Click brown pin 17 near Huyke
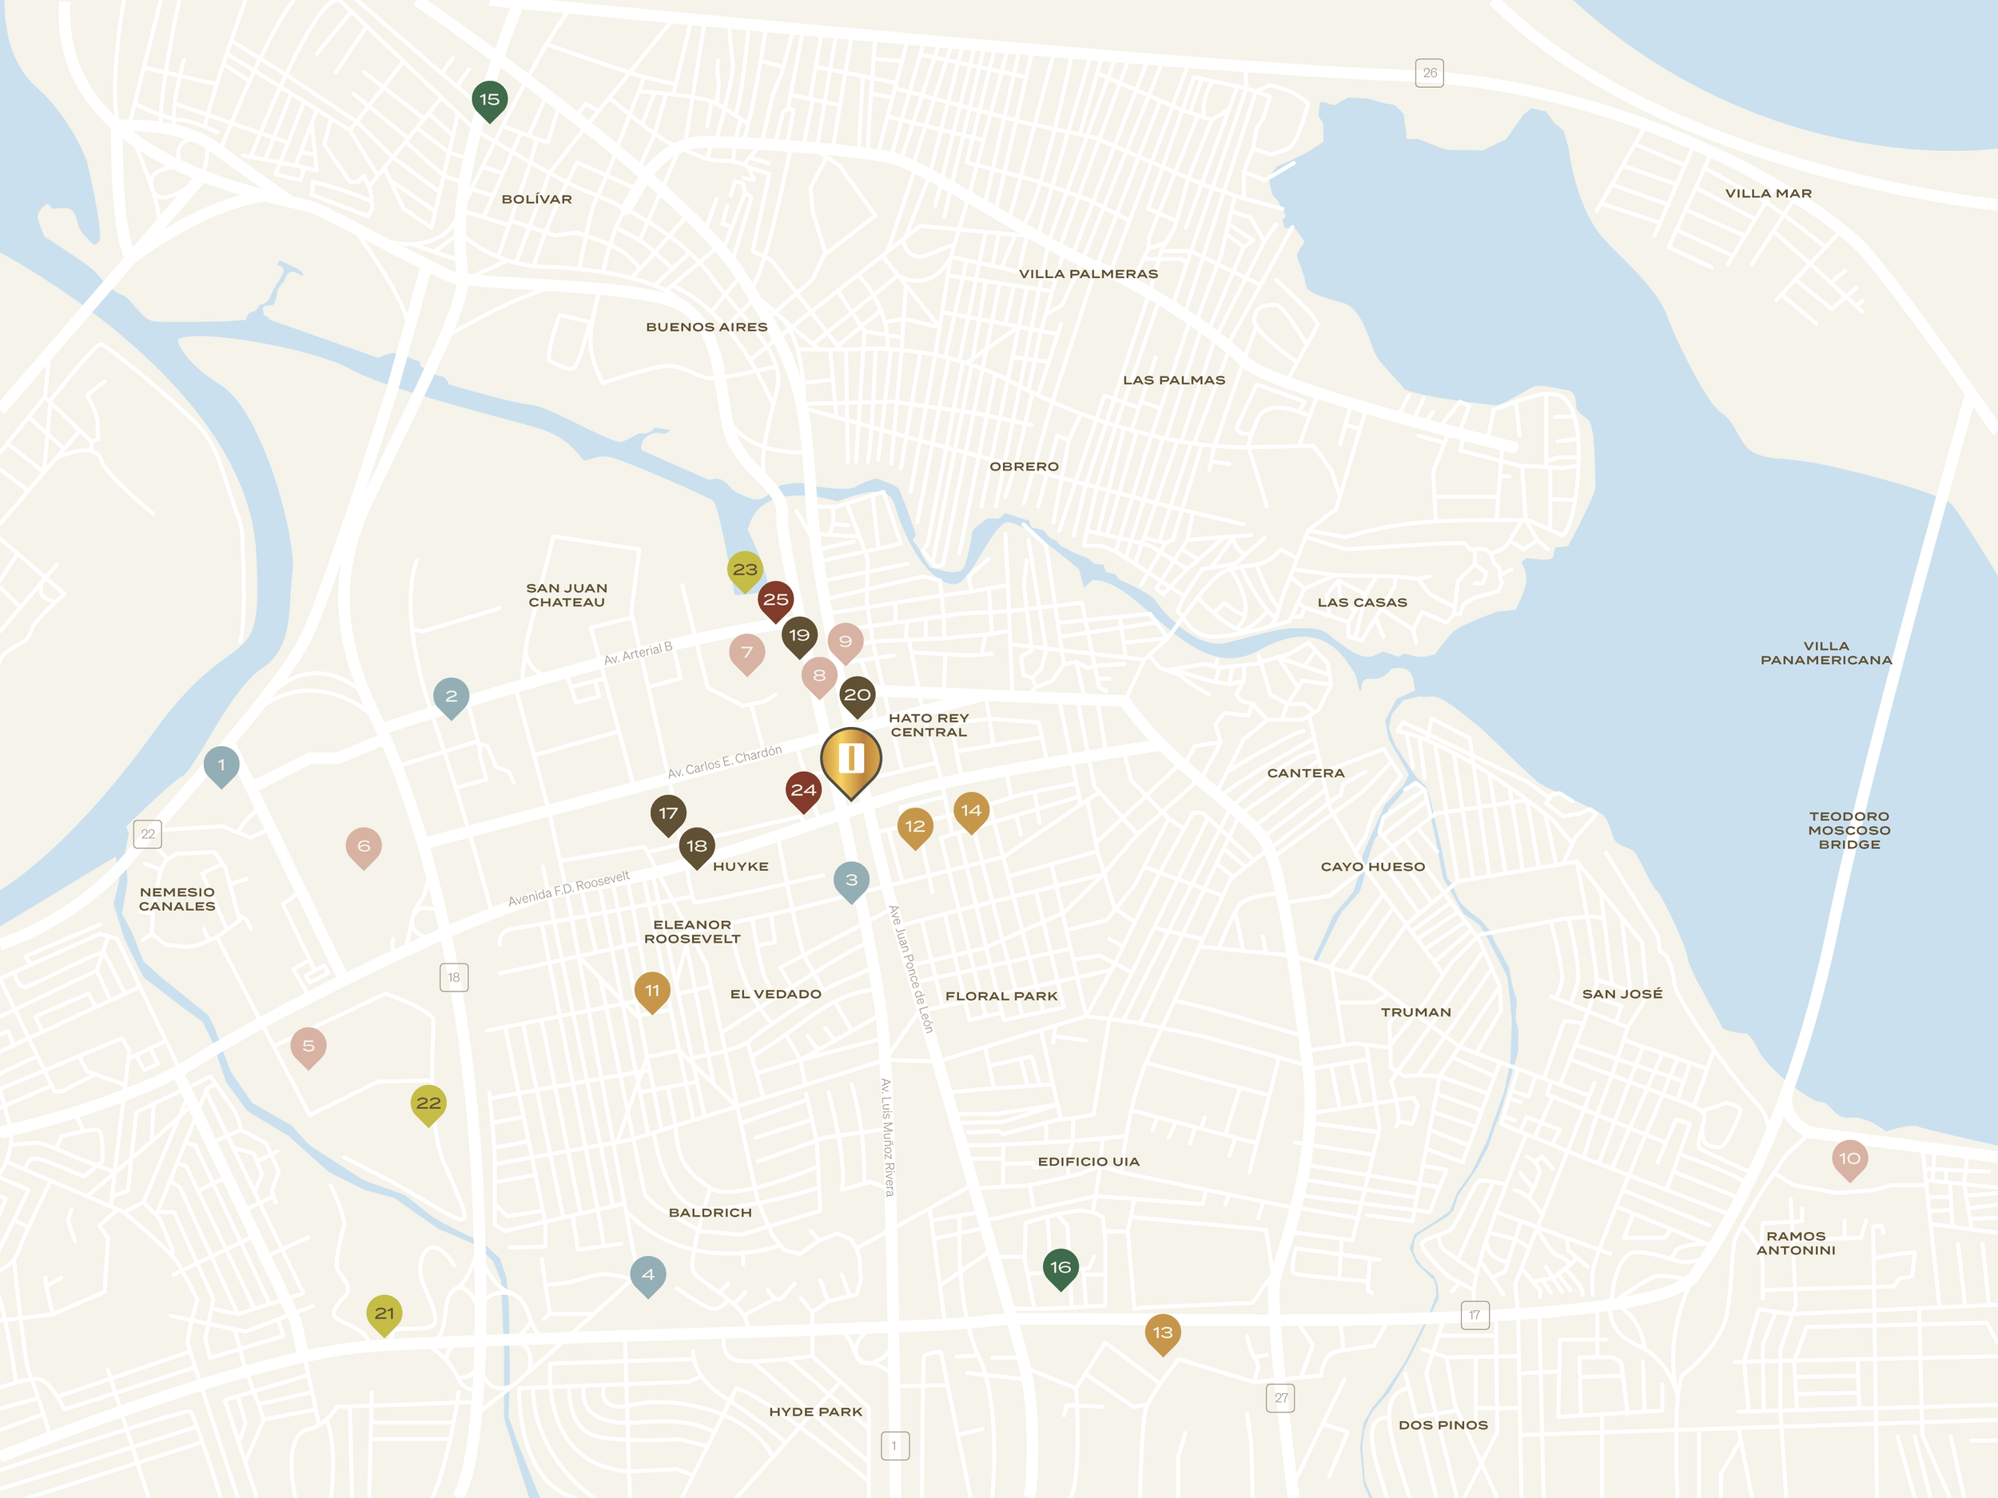This screenshot has height=1498, width=1998. (669, 813)
